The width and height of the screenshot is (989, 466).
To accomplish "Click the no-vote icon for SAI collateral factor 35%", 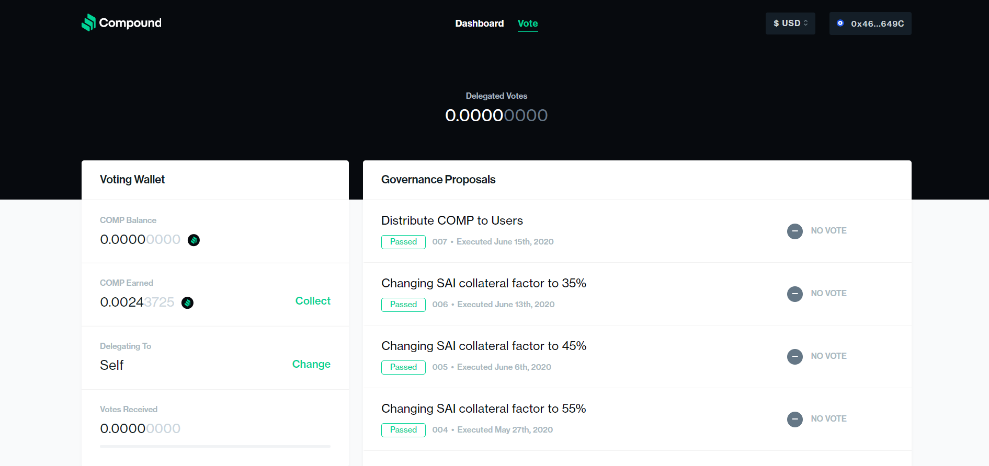I will [x=795, y=294].
